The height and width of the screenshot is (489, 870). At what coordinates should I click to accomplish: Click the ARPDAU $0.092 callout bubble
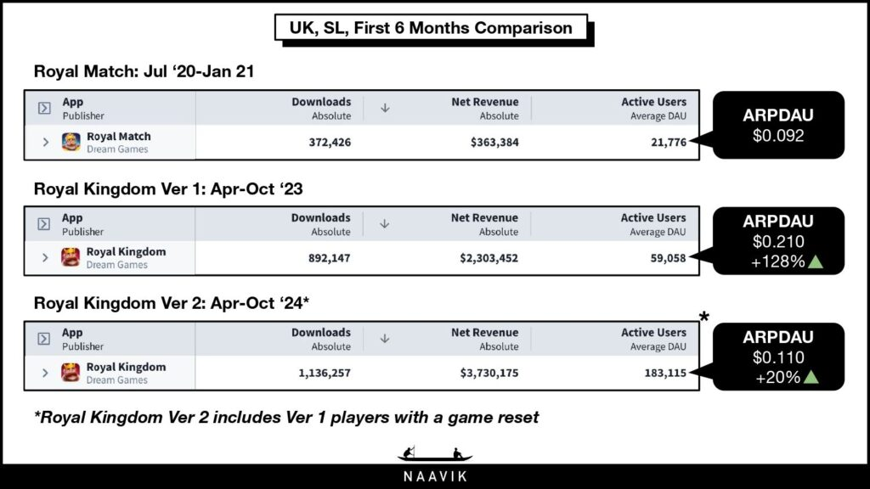[778, 126]
